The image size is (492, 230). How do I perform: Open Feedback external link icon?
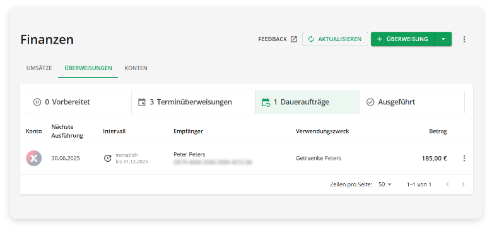pos(294,39)
